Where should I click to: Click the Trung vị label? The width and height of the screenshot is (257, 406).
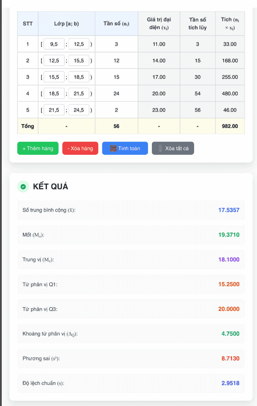[x=38, y=259]
